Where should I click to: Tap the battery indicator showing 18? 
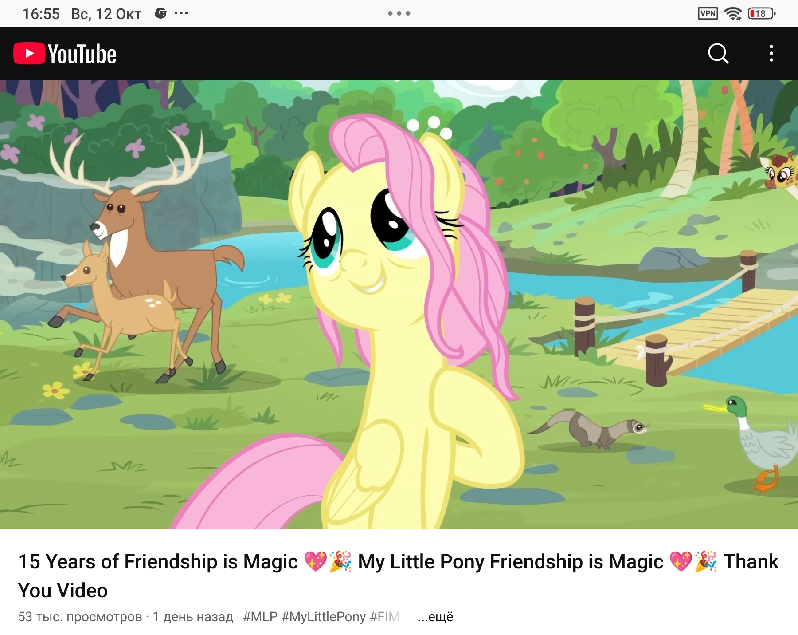762,13
